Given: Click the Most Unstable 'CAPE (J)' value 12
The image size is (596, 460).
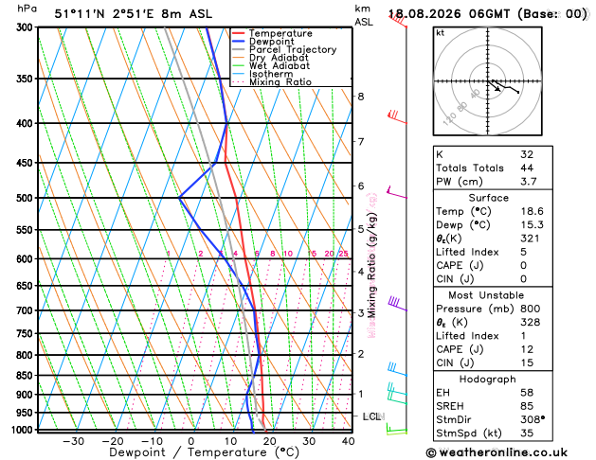Looking at the screenshot, I should click(527, 349).
